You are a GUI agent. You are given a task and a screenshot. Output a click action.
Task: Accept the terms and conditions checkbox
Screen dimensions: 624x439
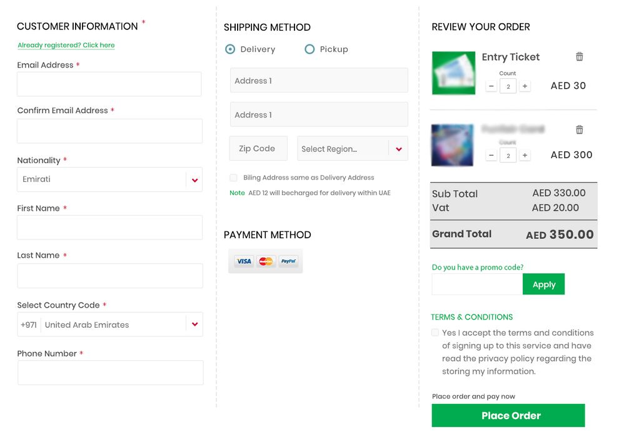coord(435,333)
